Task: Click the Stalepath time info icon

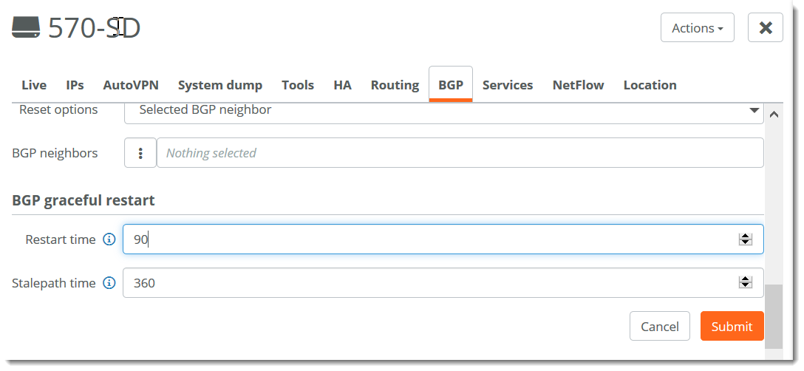Action: pos(109,283)
